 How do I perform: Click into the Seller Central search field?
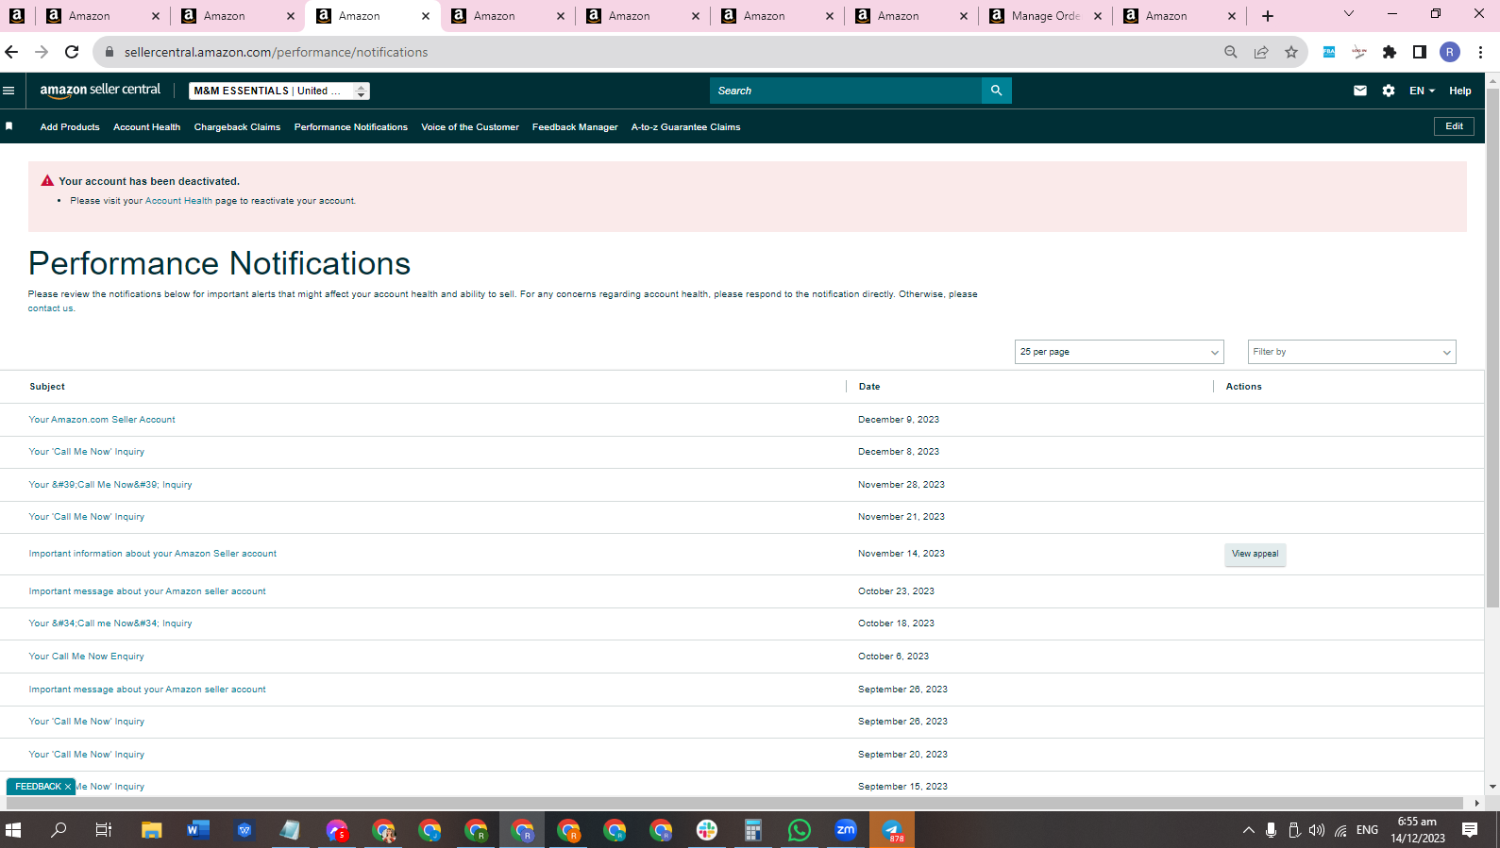tap(846, 91)
